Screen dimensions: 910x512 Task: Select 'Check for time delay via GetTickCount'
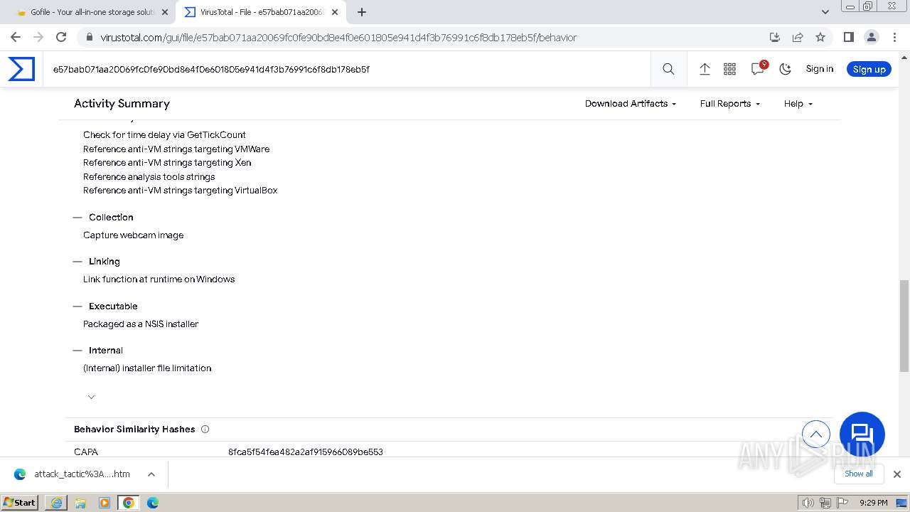tap(164, 135)
